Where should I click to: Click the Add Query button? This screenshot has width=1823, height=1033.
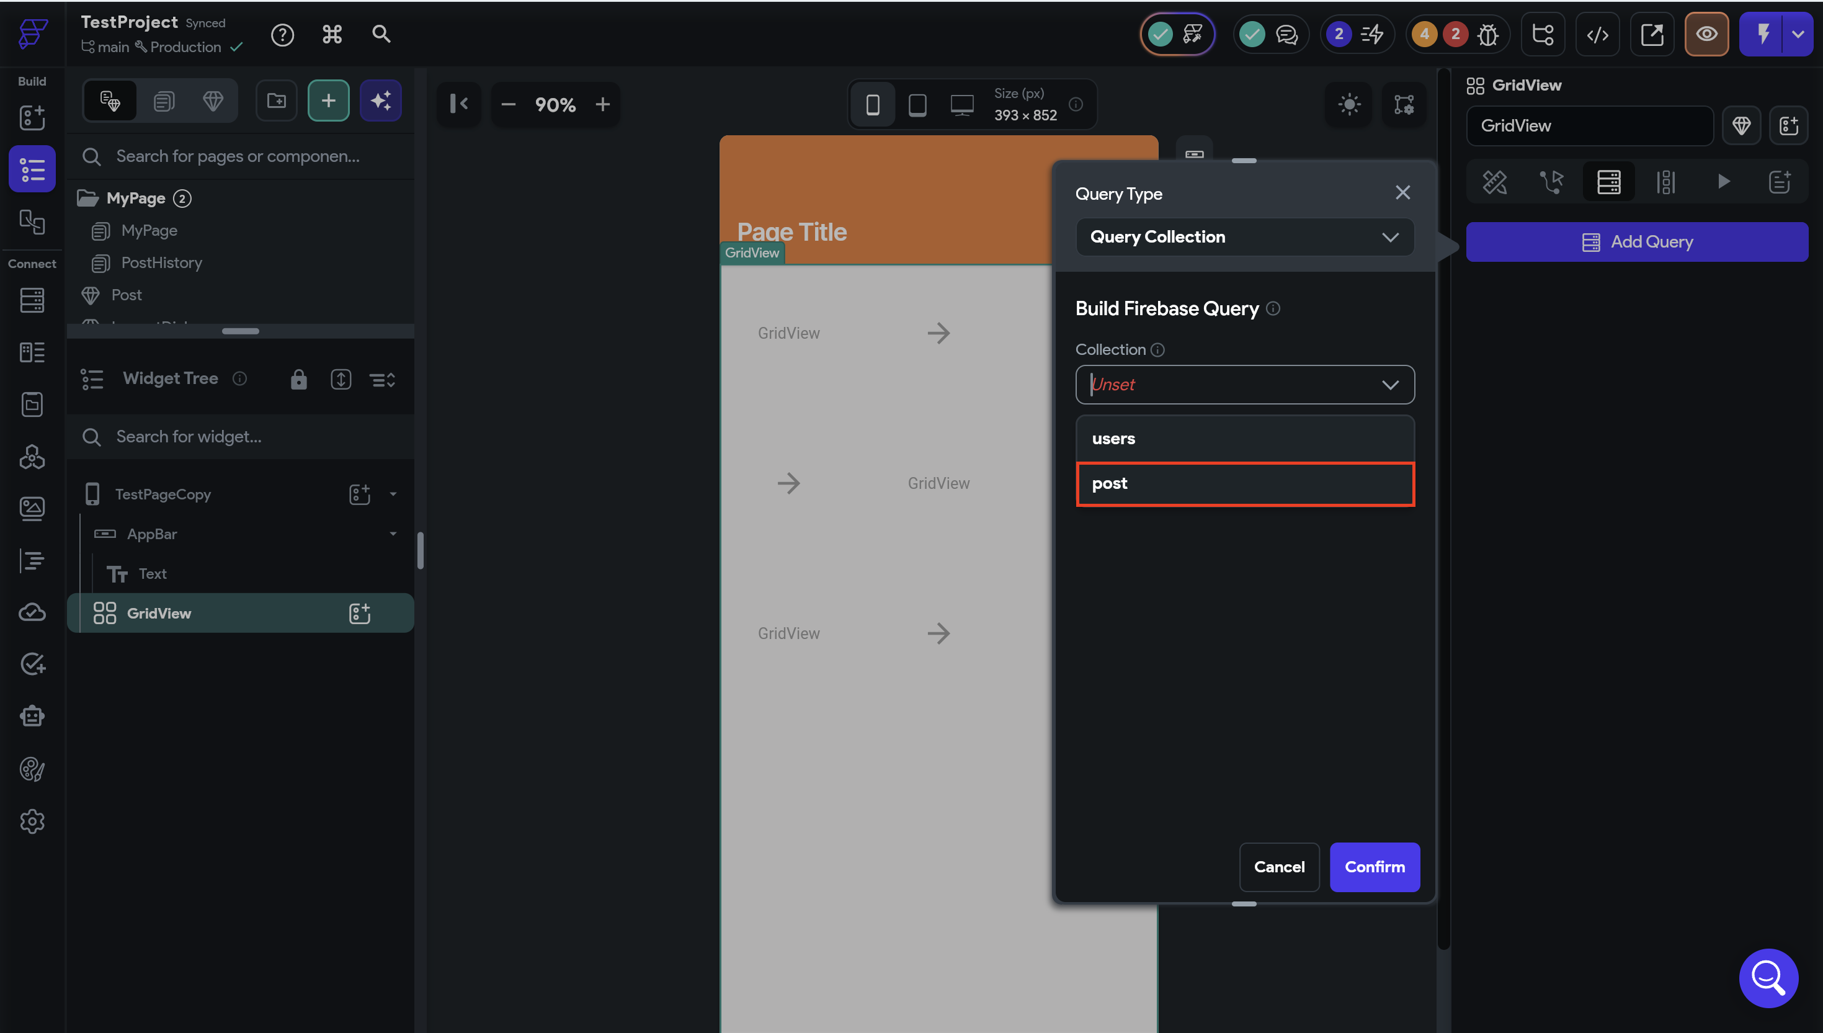coord(1636,242)
